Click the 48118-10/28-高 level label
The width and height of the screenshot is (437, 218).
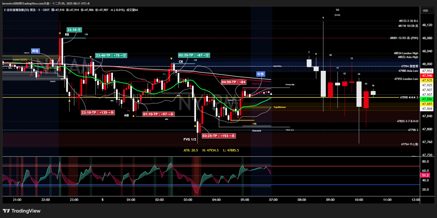click(x=408, y=26)
